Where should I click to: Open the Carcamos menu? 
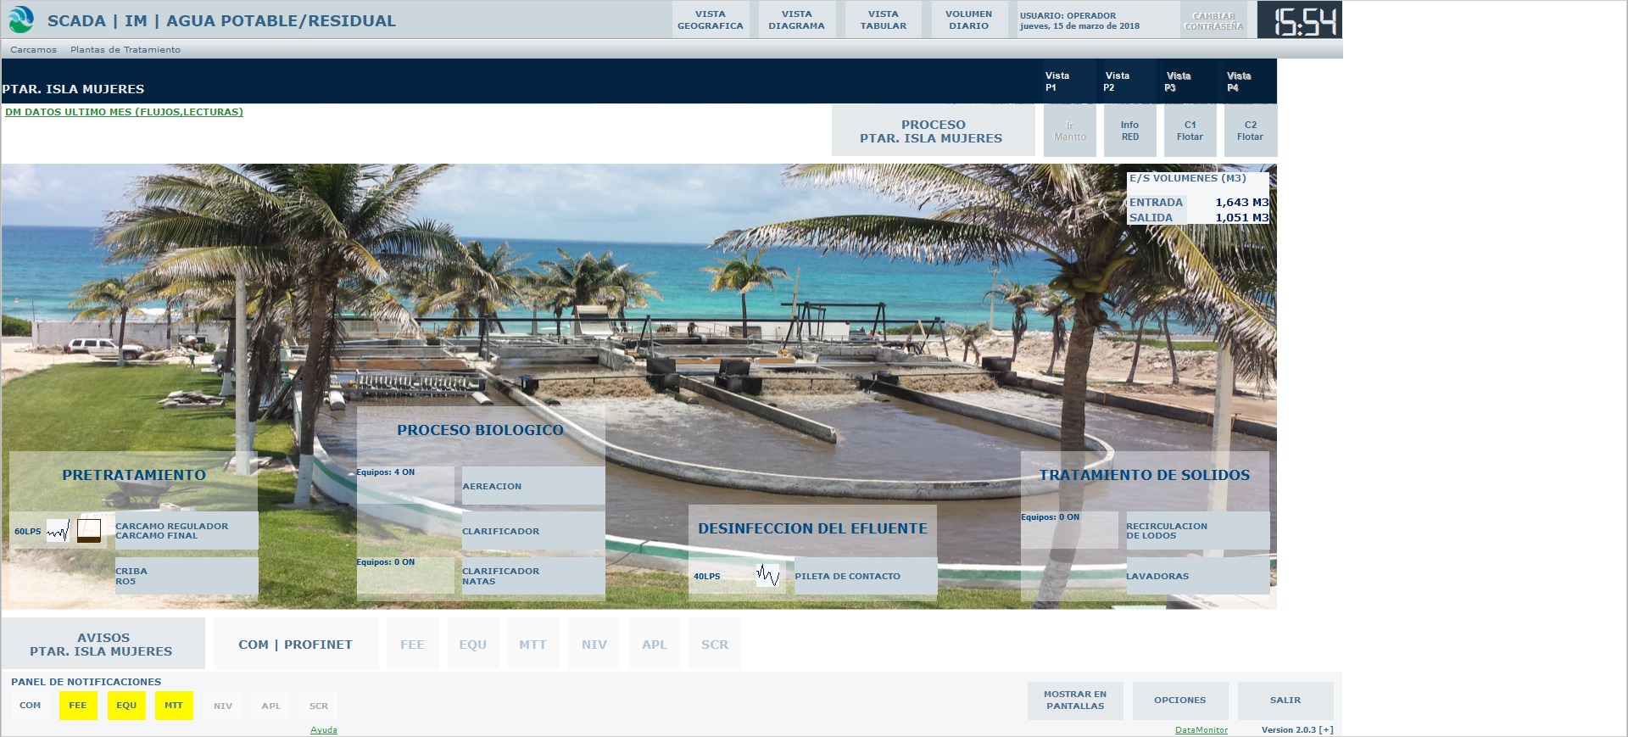34,50
